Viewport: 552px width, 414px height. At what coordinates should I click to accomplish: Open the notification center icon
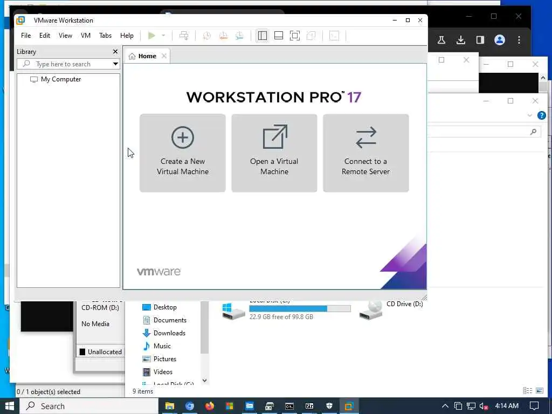tap(534, 406)
